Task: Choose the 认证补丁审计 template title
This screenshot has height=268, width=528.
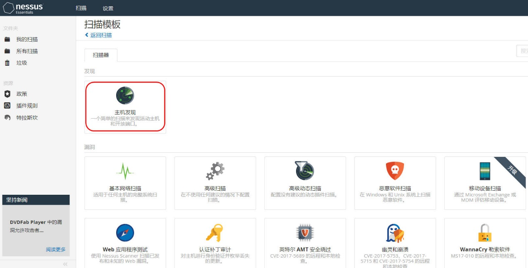Action: [215, 250]
